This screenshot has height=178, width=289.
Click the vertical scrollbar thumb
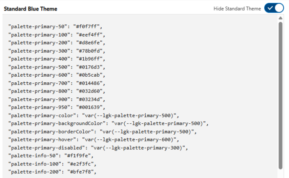(x=280, y=95)
